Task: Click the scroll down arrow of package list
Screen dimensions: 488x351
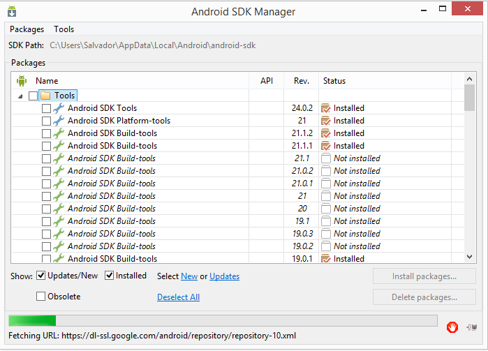Action: click(x=469, y=257)
